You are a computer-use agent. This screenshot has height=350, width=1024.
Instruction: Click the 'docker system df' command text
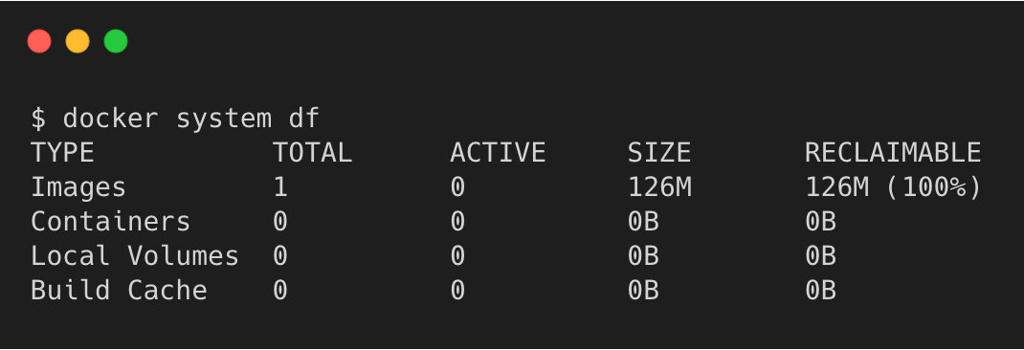(x=191, y=119)
